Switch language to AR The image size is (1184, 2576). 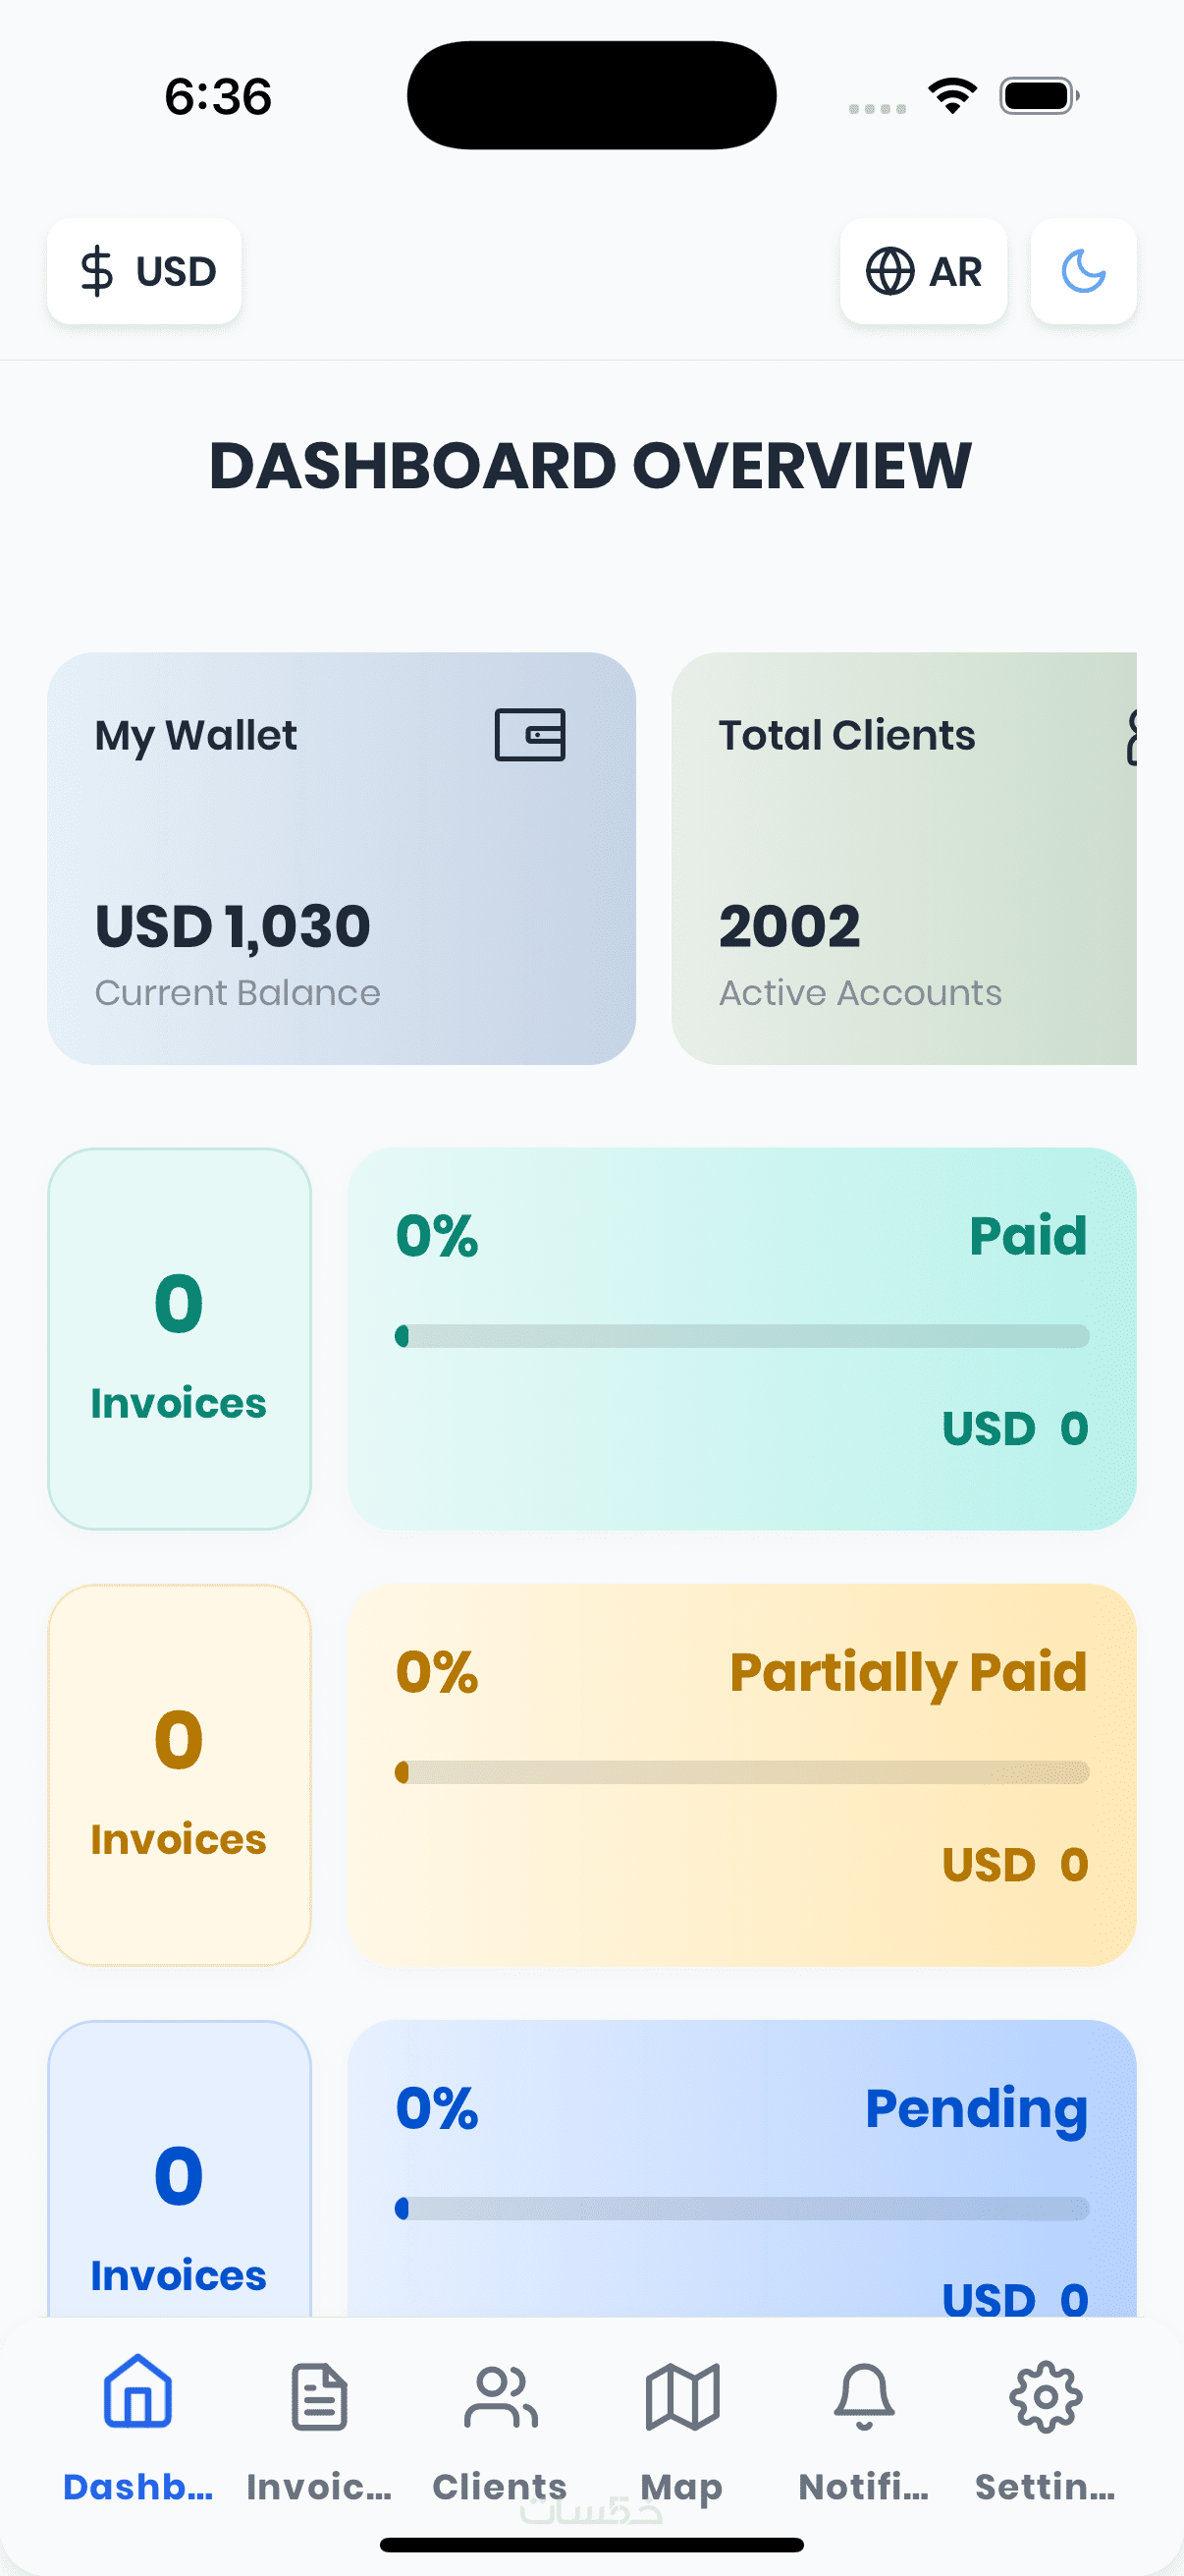click(x=923, y=271)
